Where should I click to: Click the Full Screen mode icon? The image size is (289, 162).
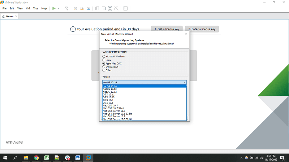110,8
